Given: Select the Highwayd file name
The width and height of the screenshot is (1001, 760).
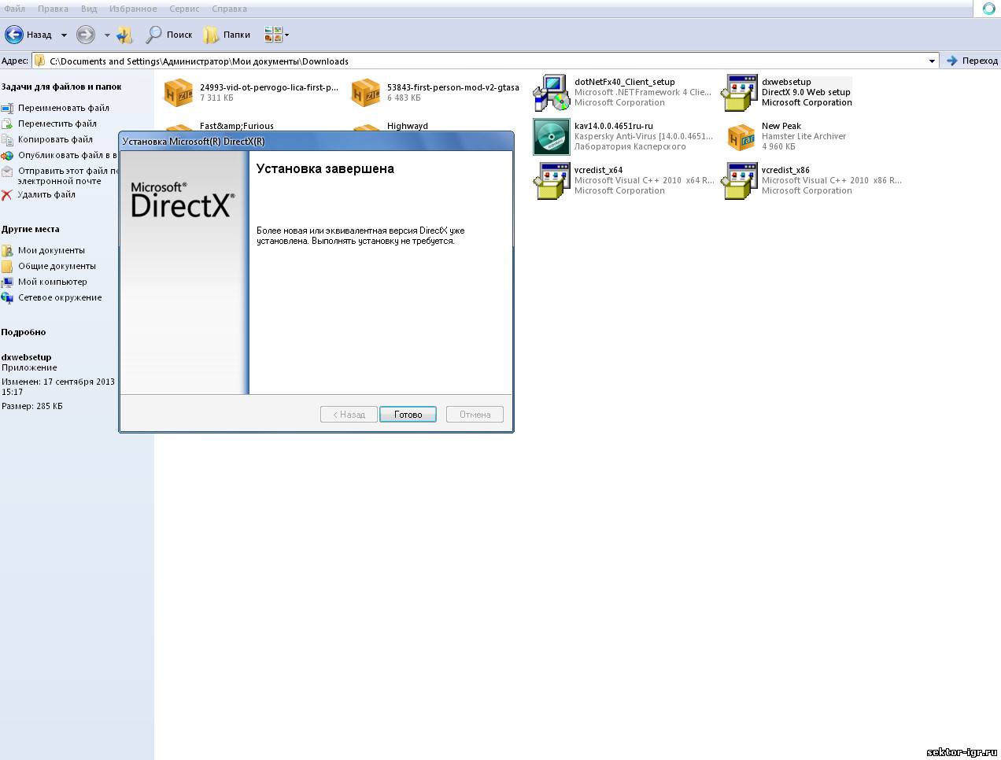Looking at the screenshot, I should tap(408, 126).
